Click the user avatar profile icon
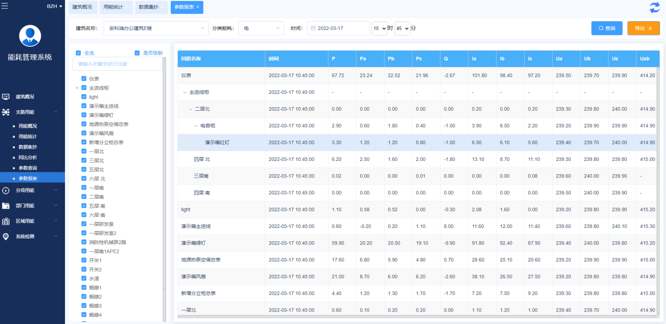The image size is (666, 324). 30,36
